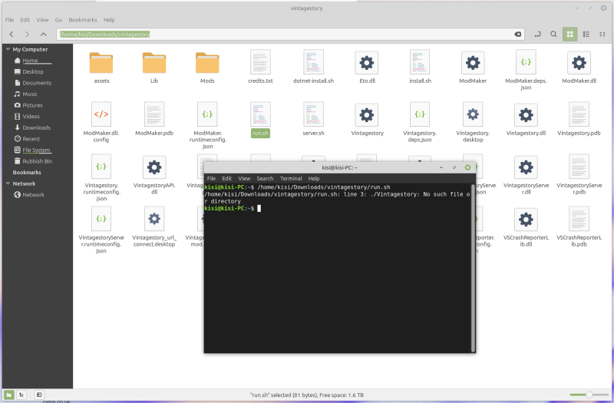Open file manager Go menu
Viewport: 614px width, 403px height.
[x=58, y=20]
